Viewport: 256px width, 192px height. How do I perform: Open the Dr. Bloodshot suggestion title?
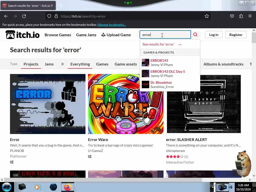tap(161, 82)
